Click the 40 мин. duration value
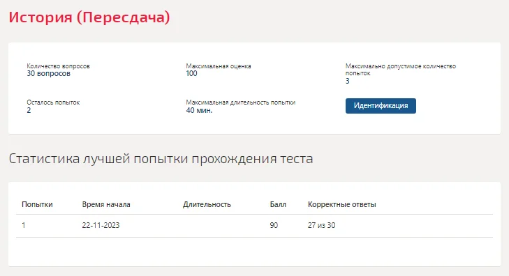509x276 pixels. tap(199, 110)
